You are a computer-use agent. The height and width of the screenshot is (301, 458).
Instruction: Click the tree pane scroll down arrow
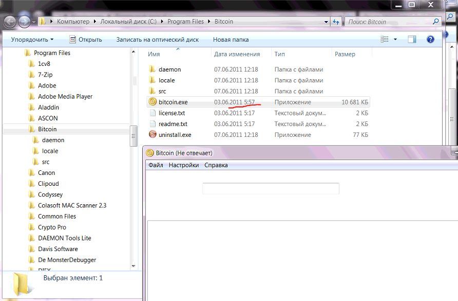133,266
